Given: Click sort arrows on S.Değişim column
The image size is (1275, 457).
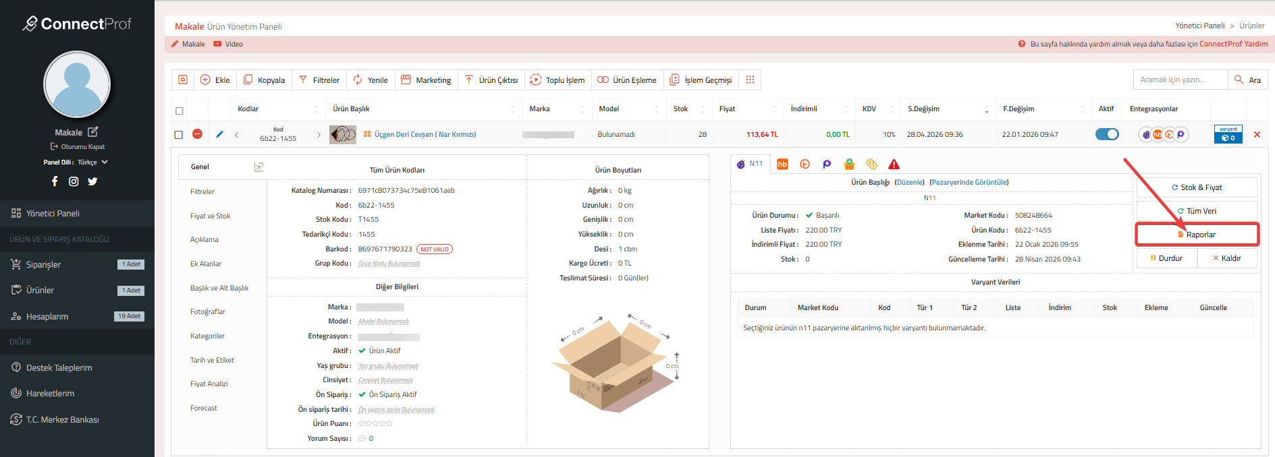Looking at the screenshot, I should (x=986, y=109).
